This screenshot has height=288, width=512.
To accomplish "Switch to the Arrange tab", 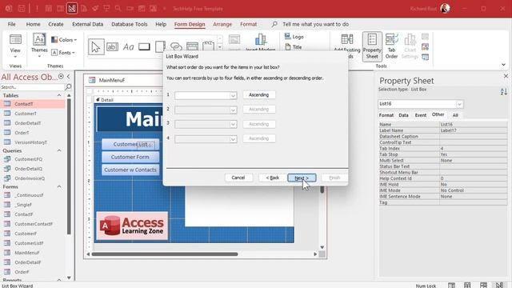I will (222, 24).
